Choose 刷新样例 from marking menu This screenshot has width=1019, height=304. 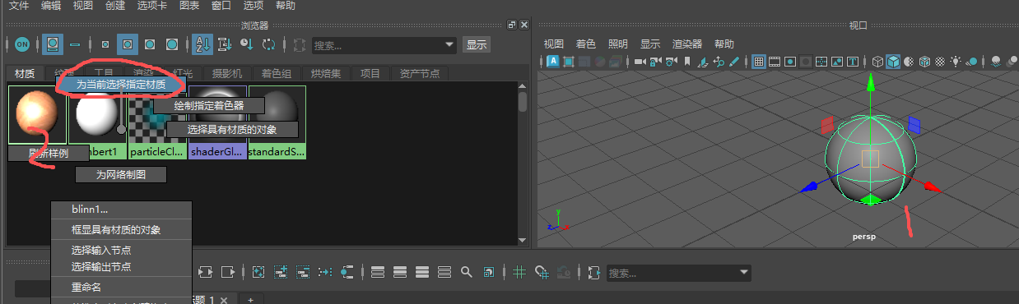(49, 153)
